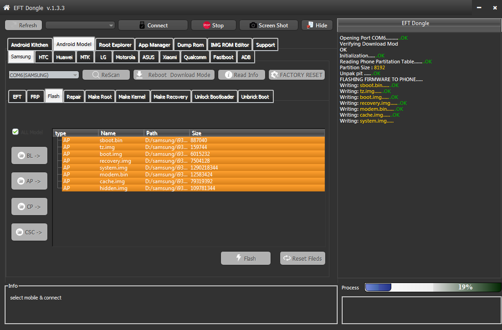The height and width of the screenshot is (330, 502).
Task: Click the red Stop sign icon
Action: point(206,26)
